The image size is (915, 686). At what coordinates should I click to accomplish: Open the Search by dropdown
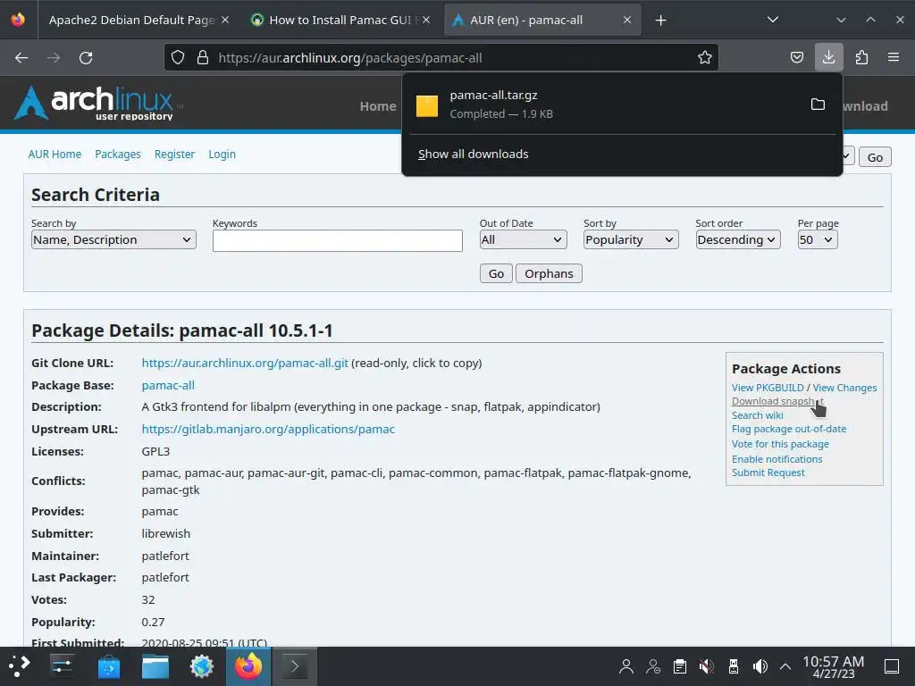[113, 239]
